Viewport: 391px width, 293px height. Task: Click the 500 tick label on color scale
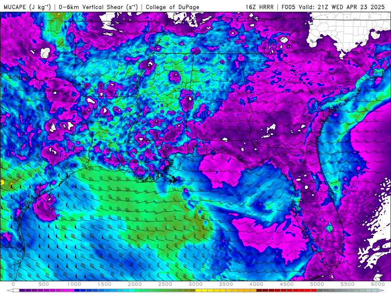pos(43,284)
